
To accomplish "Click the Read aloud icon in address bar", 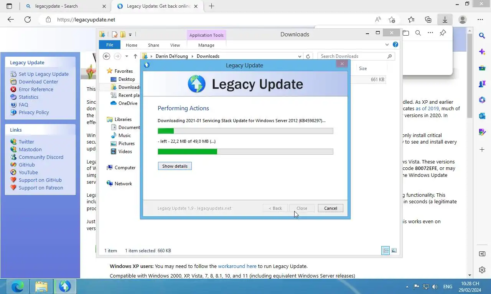I will coord(378,20).
